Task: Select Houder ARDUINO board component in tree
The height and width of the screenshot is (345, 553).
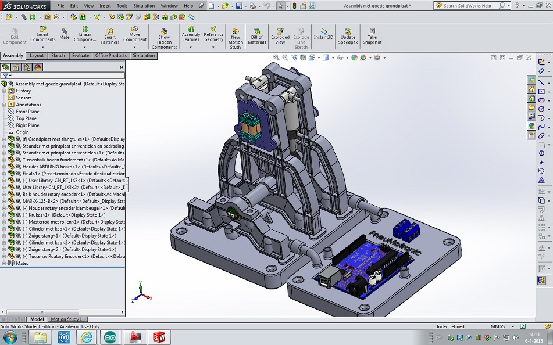Action: point(52,167)
